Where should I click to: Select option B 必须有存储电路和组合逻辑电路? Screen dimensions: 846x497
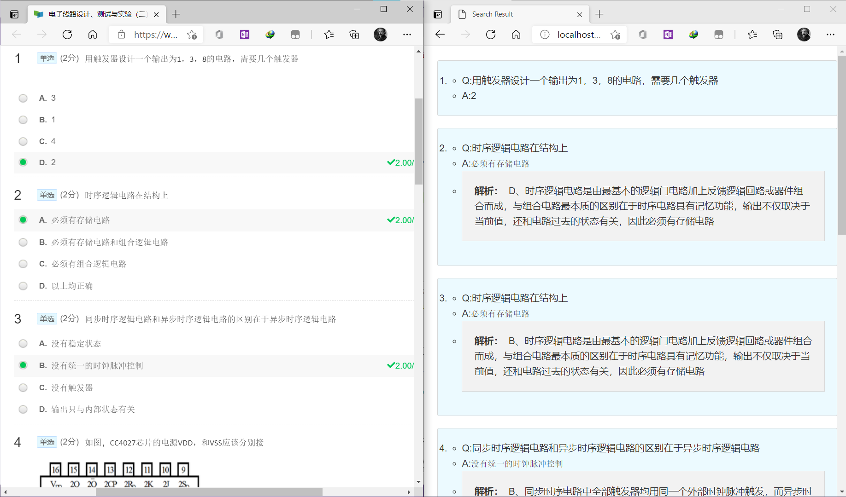click(x=23, y=242)
